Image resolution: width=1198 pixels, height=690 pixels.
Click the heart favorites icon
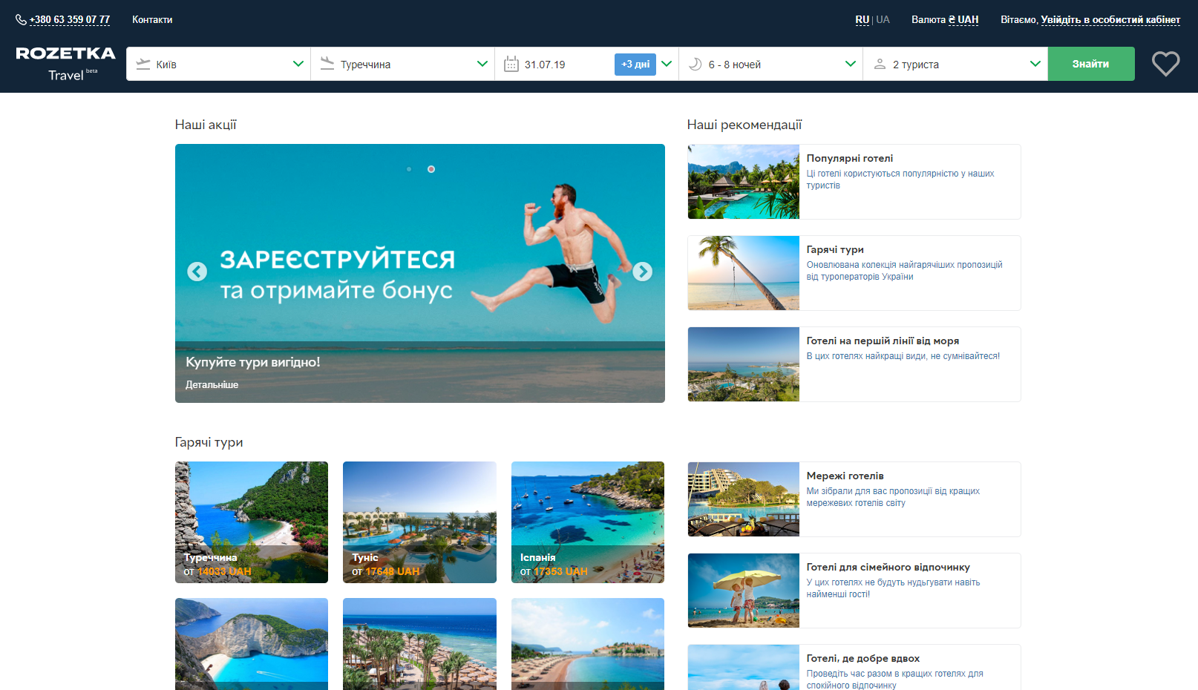1165,64
